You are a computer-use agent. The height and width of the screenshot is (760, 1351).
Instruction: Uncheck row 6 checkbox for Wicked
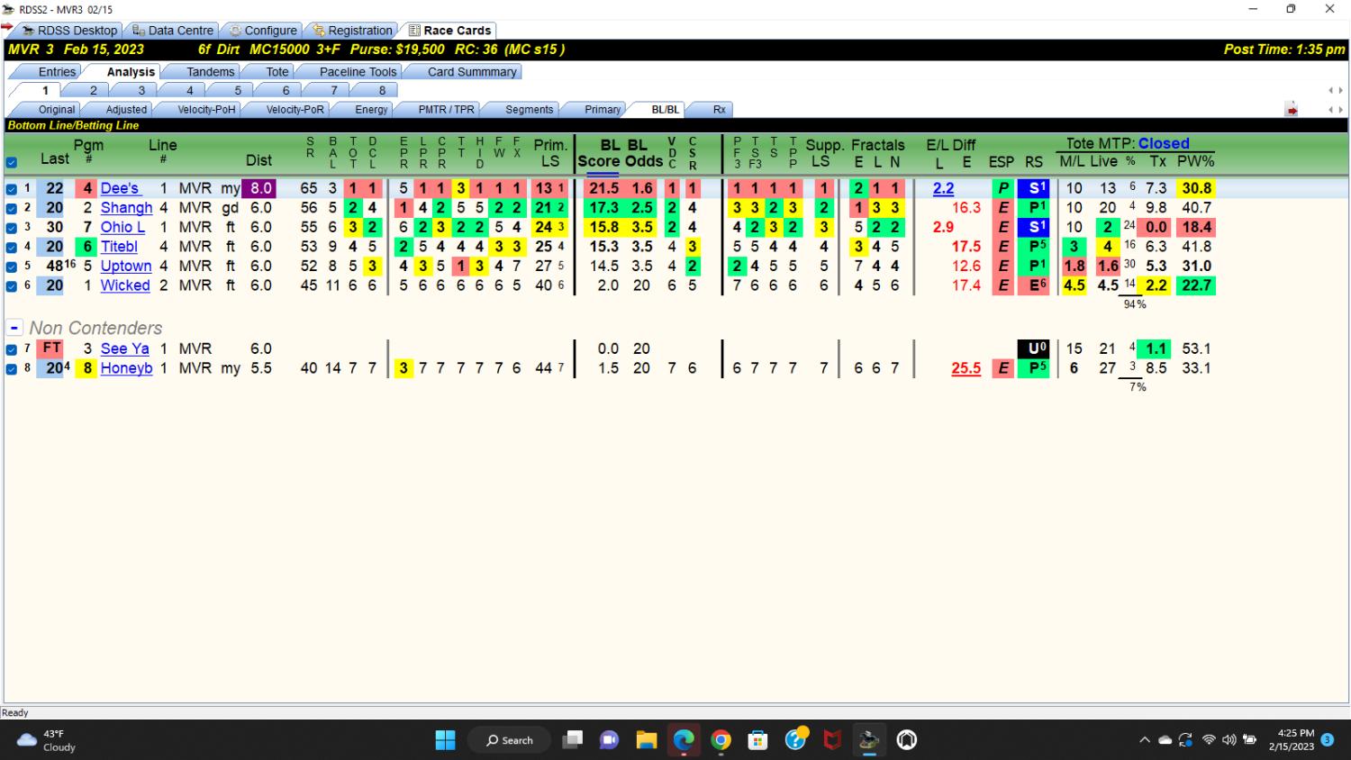12,286
